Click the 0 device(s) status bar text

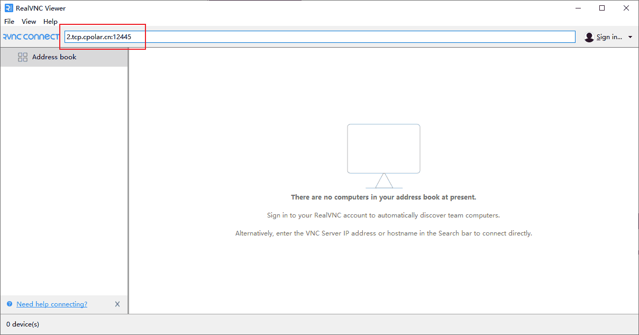point(23,324)
